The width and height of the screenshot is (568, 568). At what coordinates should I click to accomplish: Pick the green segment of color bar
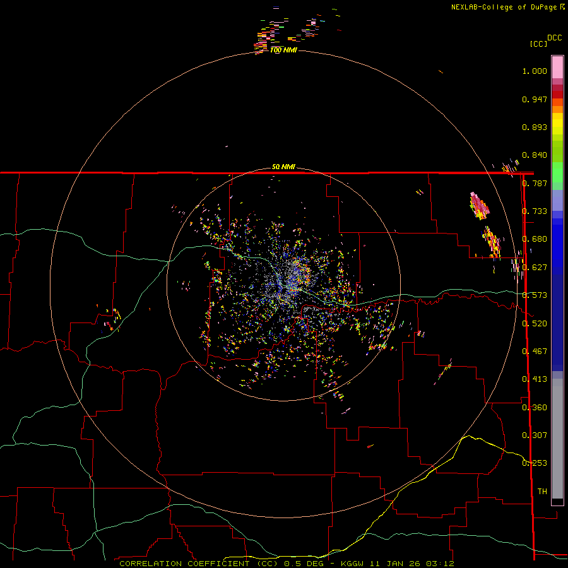[x=557, y=172]
